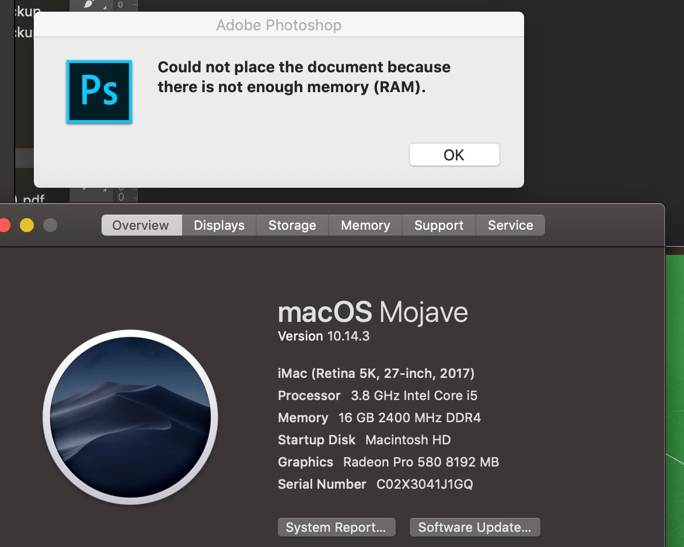Switch to the Displays tab
The width and height of the screenshot is (684, 547).
(219, 225)
